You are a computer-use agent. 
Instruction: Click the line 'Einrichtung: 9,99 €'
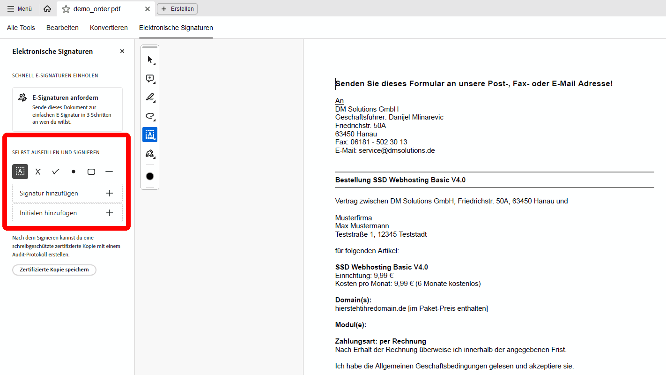[364, 276]
